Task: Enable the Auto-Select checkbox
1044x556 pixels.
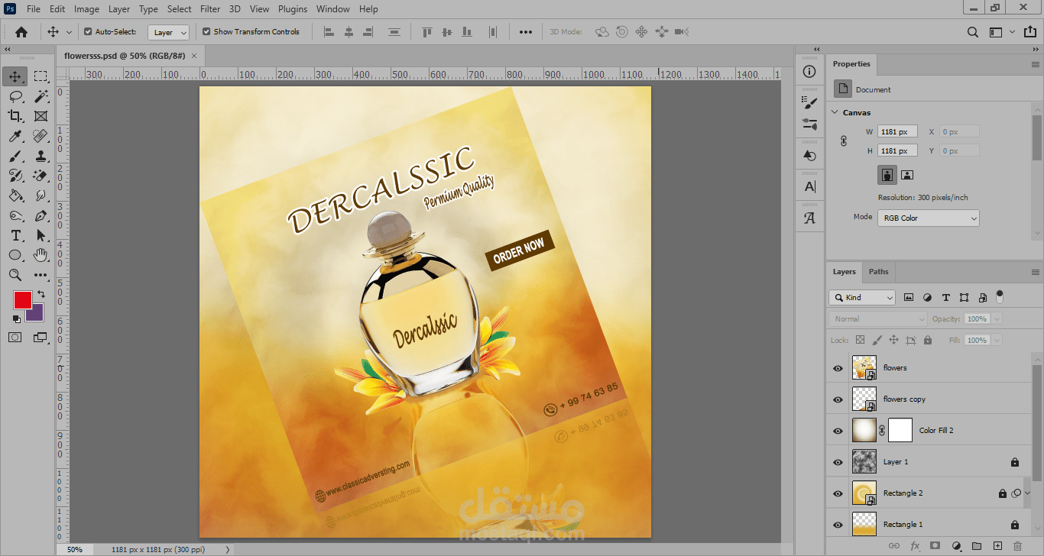Action: [88, 32]
